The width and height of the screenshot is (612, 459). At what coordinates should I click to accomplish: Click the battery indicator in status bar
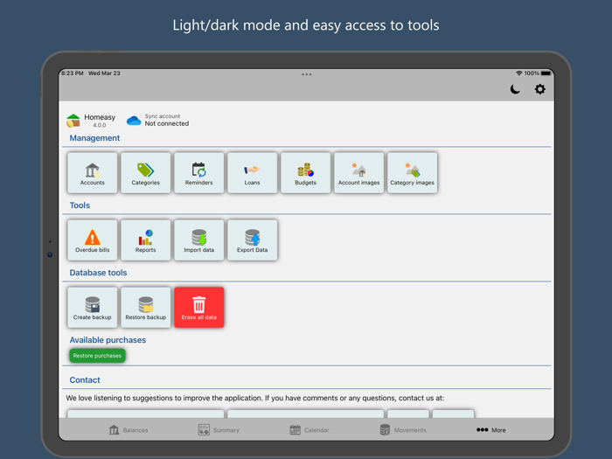(x=546, y=73)
